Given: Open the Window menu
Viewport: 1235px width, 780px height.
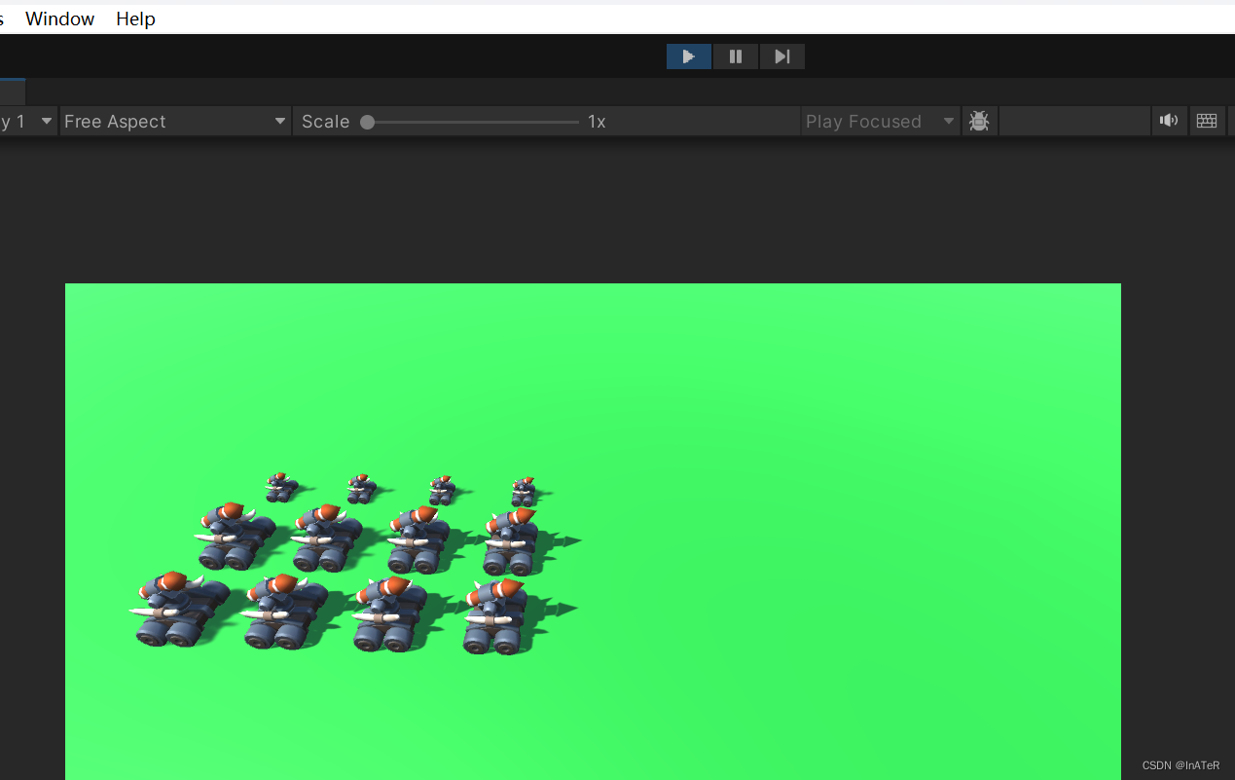Looking at the screenshot, I should 59,19.
